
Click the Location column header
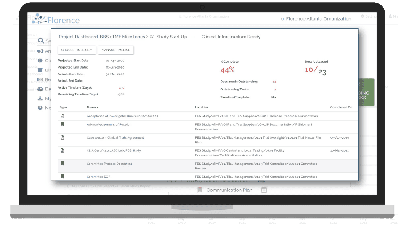[202, 107]
